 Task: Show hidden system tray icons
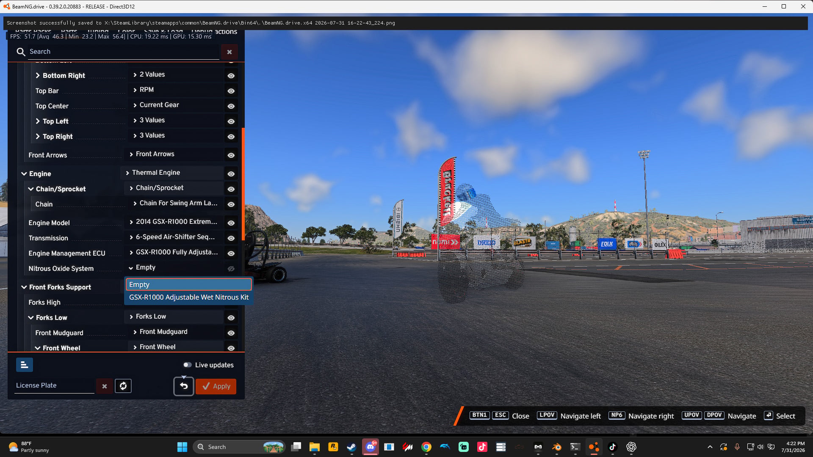tap(710, 447)
